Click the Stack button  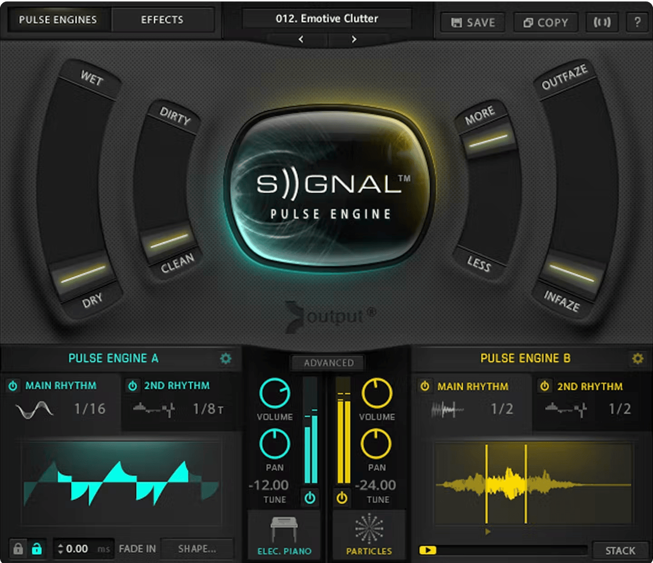pos(620,551)
